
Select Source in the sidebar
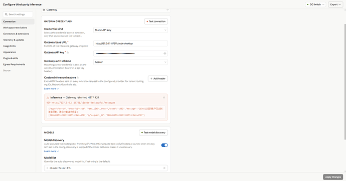[x=18, y=70]
